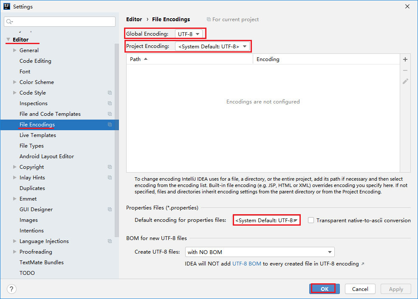Open Inspections settings page
Screen dimensions: 418x299
tap(33, 103)
